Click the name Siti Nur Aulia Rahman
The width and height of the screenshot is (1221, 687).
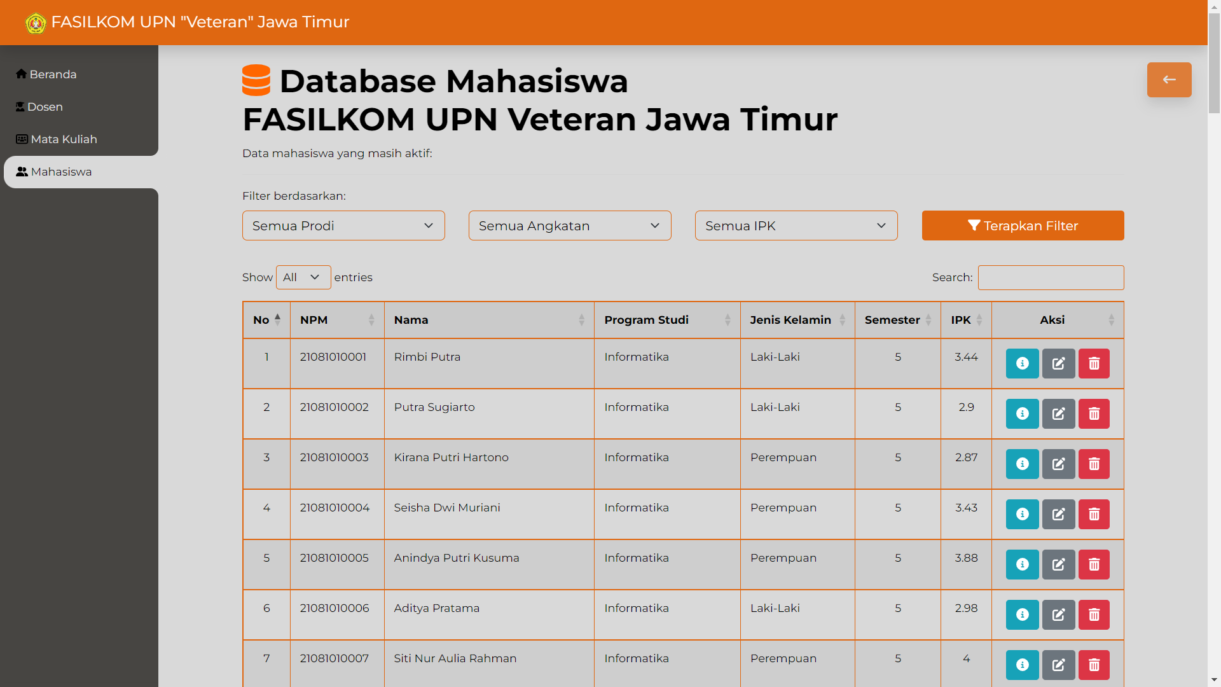455,658
